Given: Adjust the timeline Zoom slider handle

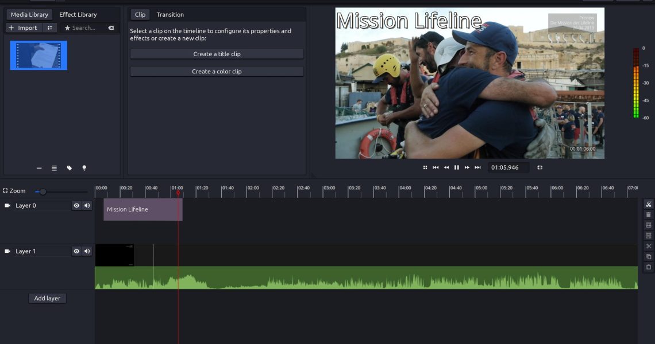Looking at the screenshot, I should [43, 191].
